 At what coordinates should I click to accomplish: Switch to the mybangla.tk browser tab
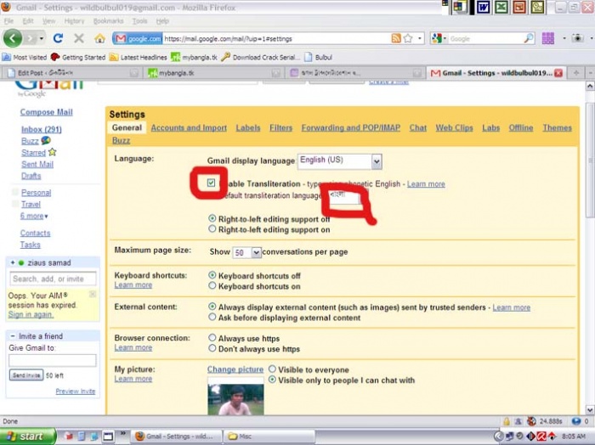point(214,73)
